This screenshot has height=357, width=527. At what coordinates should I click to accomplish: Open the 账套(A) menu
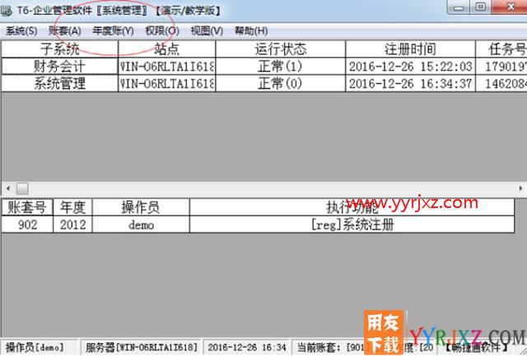64,31
